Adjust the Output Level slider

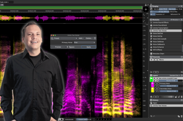[85, 119]
